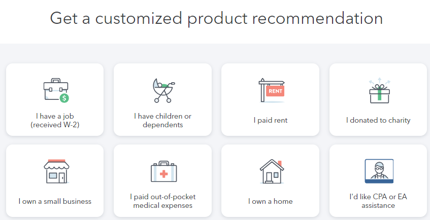Click the 'Get a customized product recommendation' heading

click(x=216, y=18)
